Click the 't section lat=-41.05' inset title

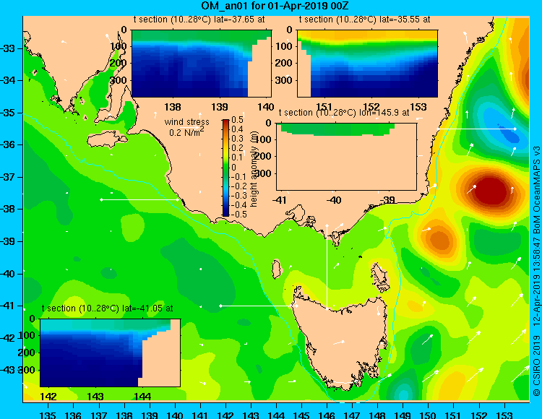(x=107, y=308)
